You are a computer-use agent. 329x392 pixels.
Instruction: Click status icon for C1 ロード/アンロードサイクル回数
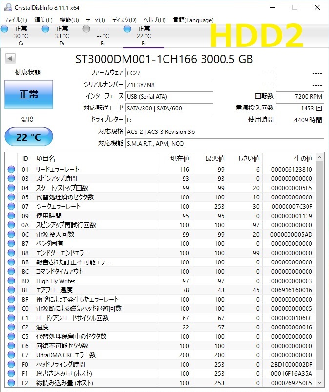point(11,318)
